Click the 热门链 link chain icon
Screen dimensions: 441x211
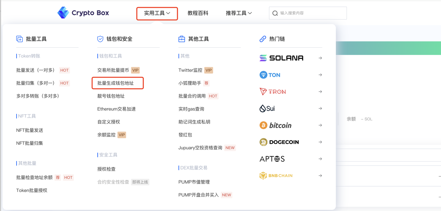(263, 39)
